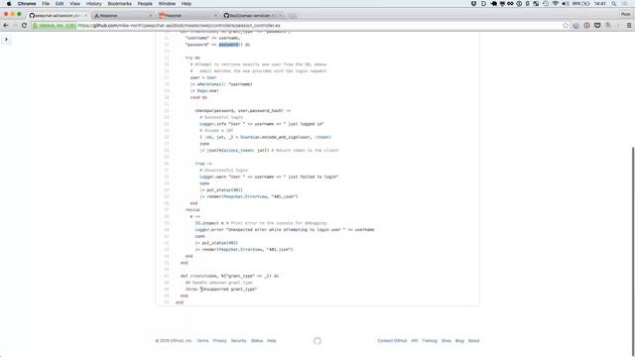Click the 'Unexpected error while attempting' Logger.error line

click(x=285, y=229)
